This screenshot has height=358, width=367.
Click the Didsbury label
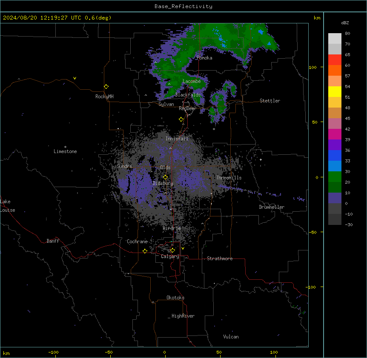tap(163, 183)
